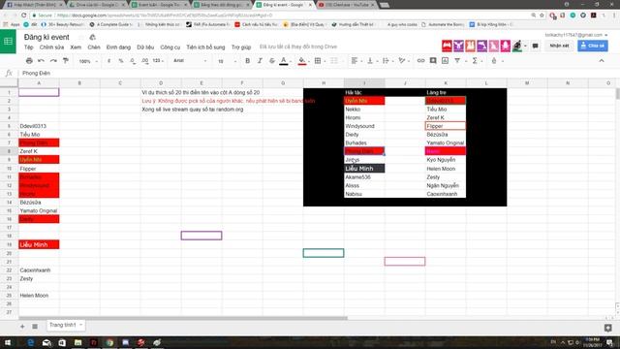Open the all sheets list icon
Image resolution: width=620 pixels, height=349 pixels.
click(x=35, y=326)
